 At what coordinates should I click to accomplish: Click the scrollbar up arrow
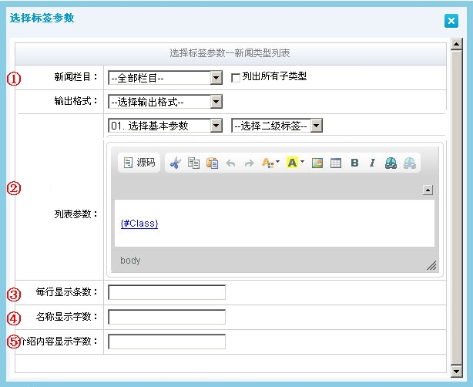tap(456, 45)
